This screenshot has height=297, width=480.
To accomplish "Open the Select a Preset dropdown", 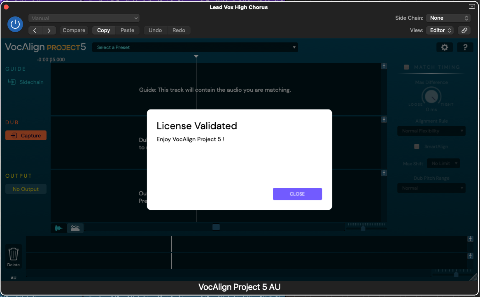I will click(x=195, y=47).
